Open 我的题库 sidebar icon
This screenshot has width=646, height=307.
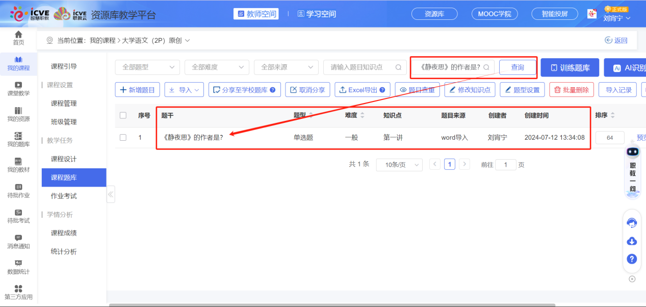tap(18, 136)
